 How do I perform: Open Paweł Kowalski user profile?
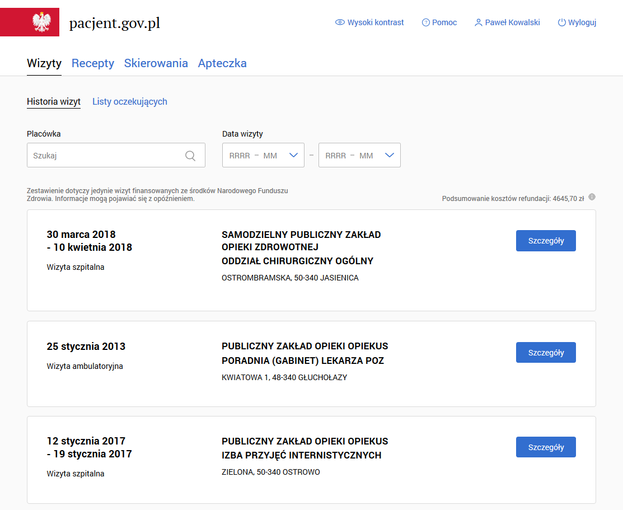click(x=507, y=23)
